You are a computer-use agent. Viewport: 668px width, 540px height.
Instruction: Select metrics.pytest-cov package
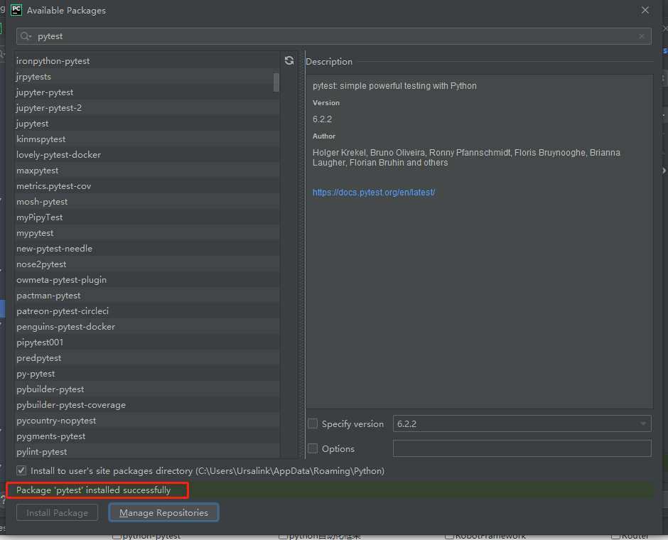[x=147, y=186]
